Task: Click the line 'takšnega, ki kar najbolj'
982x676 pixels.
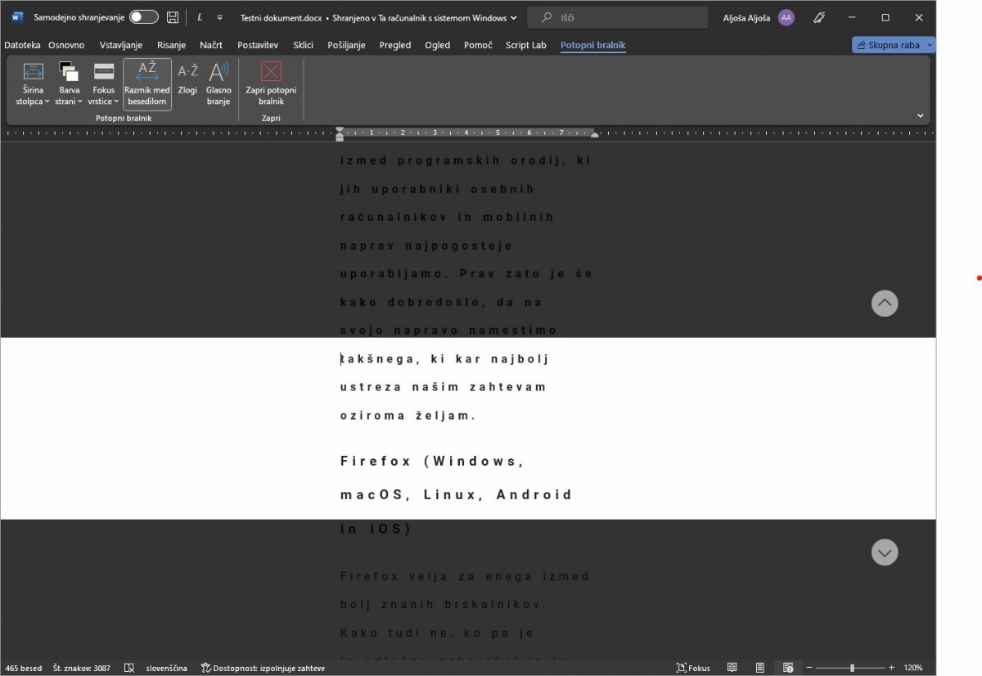Action: click(444, 359)
